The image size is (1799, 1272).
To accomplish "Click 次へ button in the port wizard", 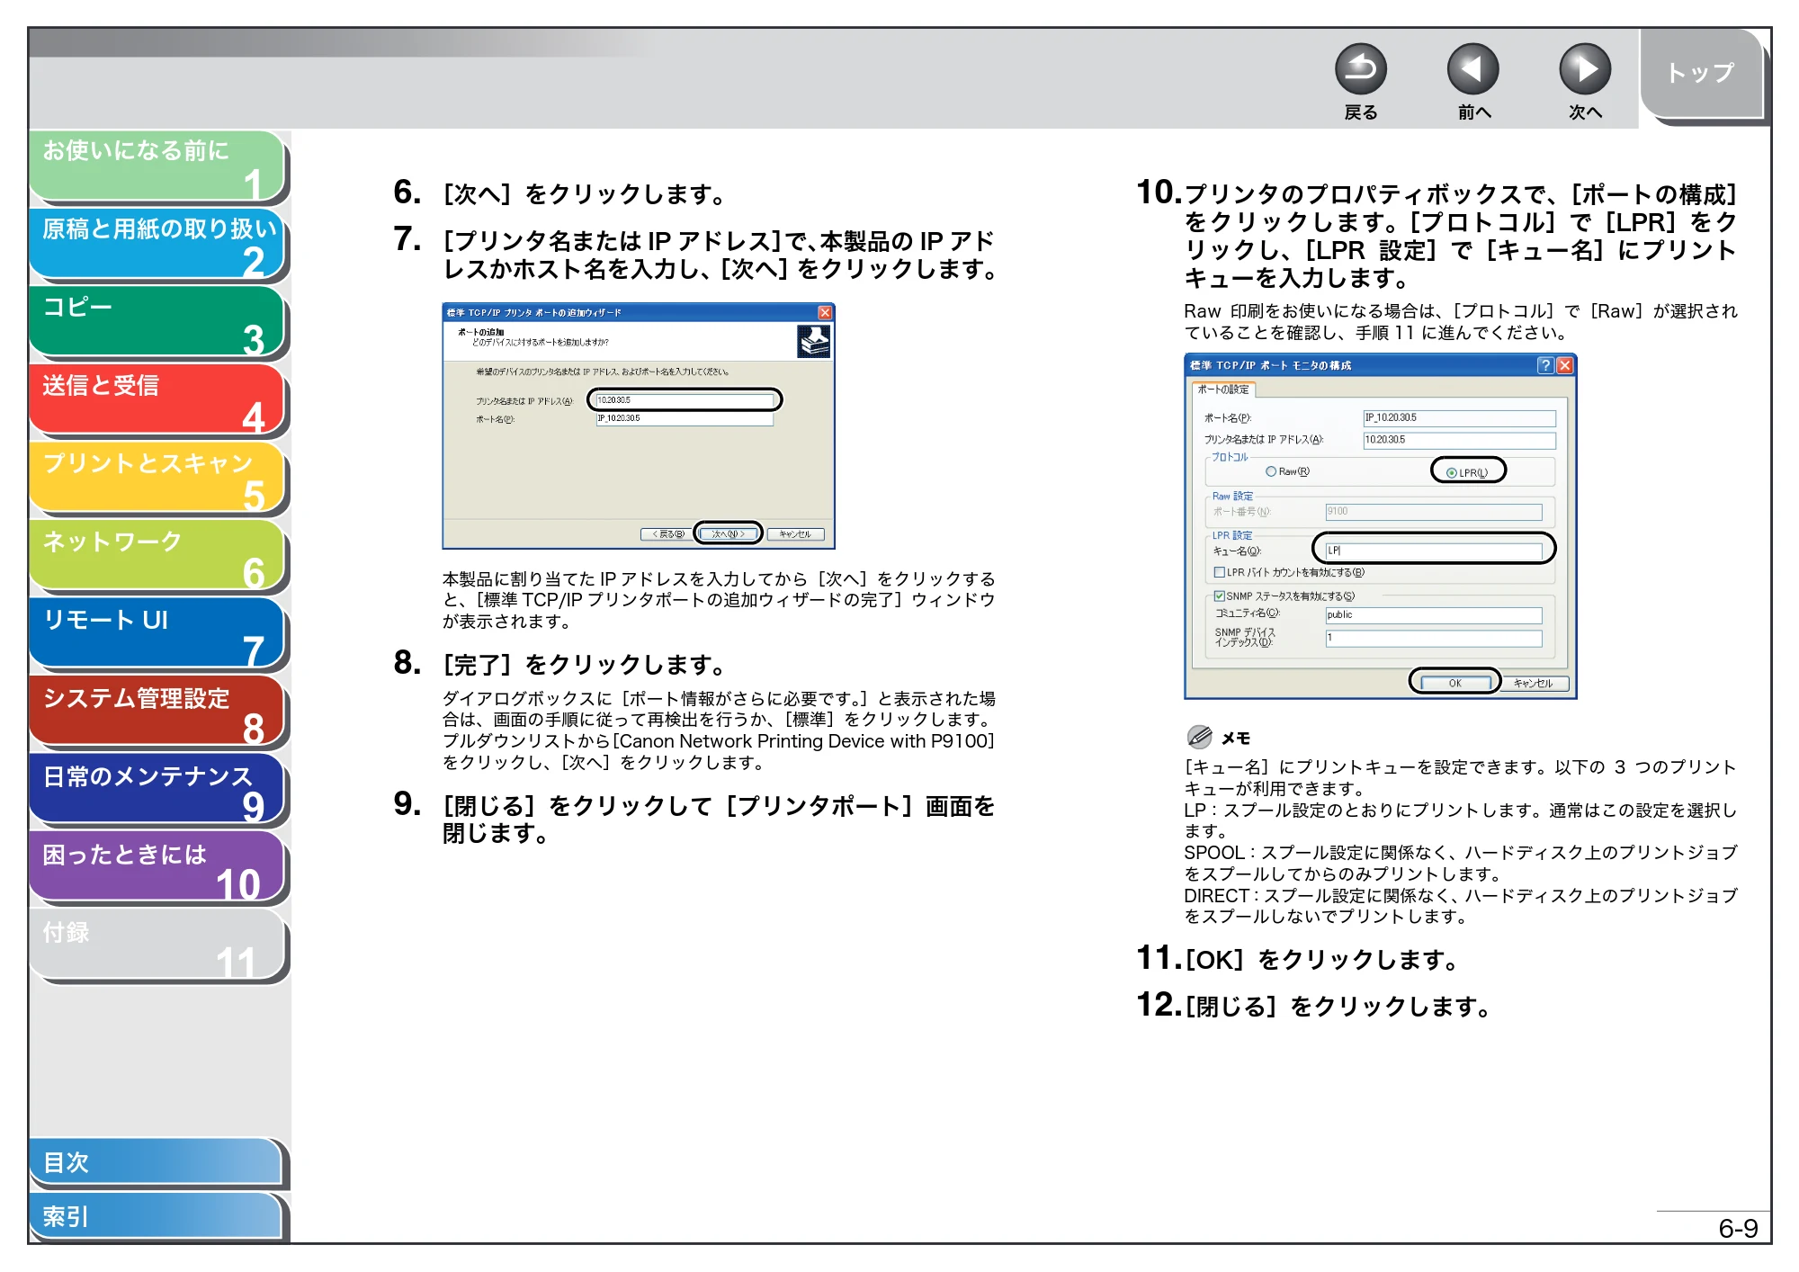I will point(728,534).
